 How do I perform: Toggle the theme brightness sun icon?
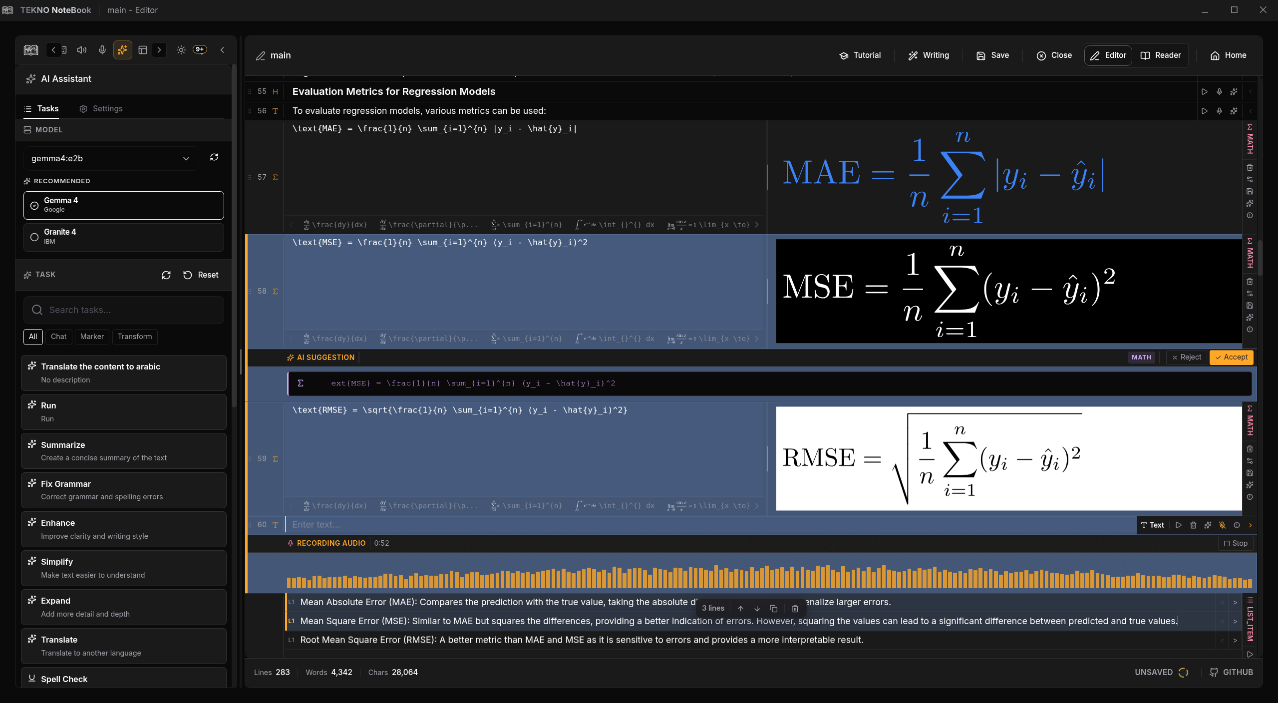181,50
